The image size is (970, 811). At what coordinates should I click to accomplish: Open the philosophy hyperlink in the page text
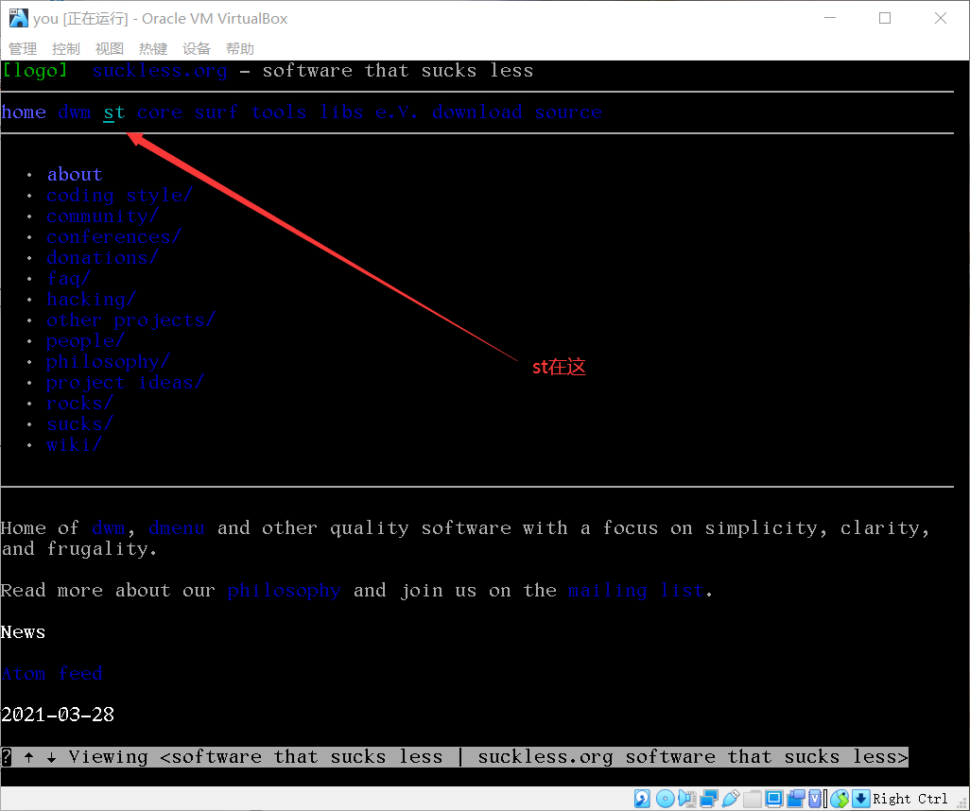284,590
